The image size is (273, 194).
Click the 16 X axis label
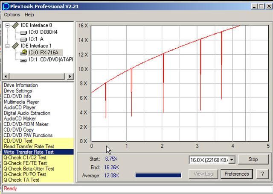(83, 26)
